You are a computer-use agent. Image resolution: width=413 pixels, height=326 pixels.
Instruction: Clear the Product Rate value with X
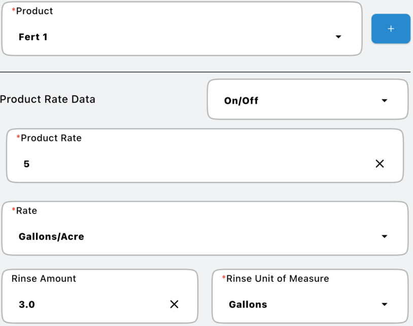click(380, 164)
